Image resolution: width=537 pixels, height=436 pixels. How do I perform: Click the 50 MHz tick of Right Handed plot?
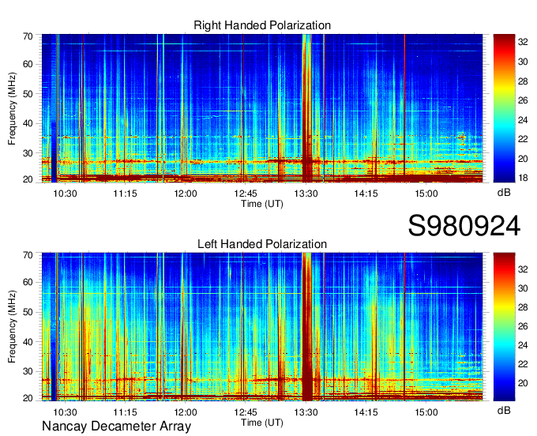[28, 94]
